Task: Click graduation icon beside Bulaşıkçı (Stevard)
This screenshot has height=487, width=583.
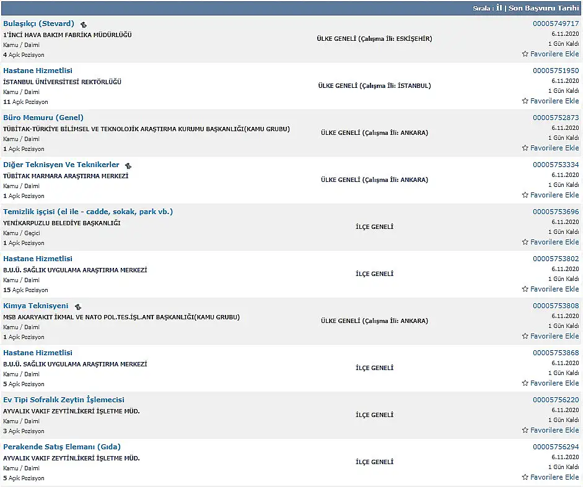Action: (x=84, y=25)
